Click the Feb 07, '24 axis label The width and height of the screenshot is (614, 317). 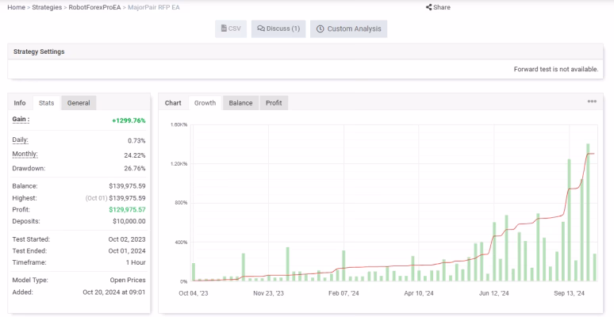coord(343,293)
